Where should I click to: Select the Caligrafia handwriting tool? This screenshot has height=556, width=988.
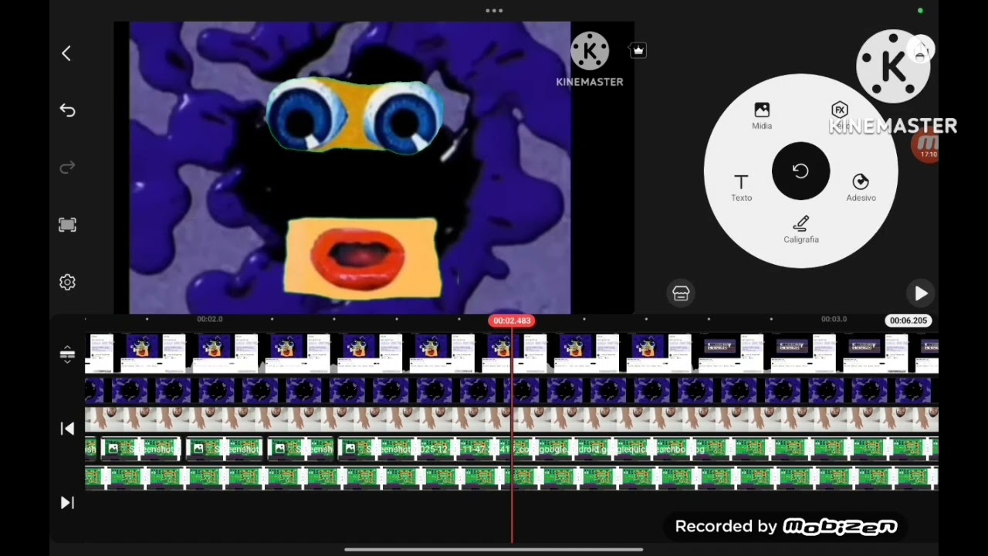point(801,230)
